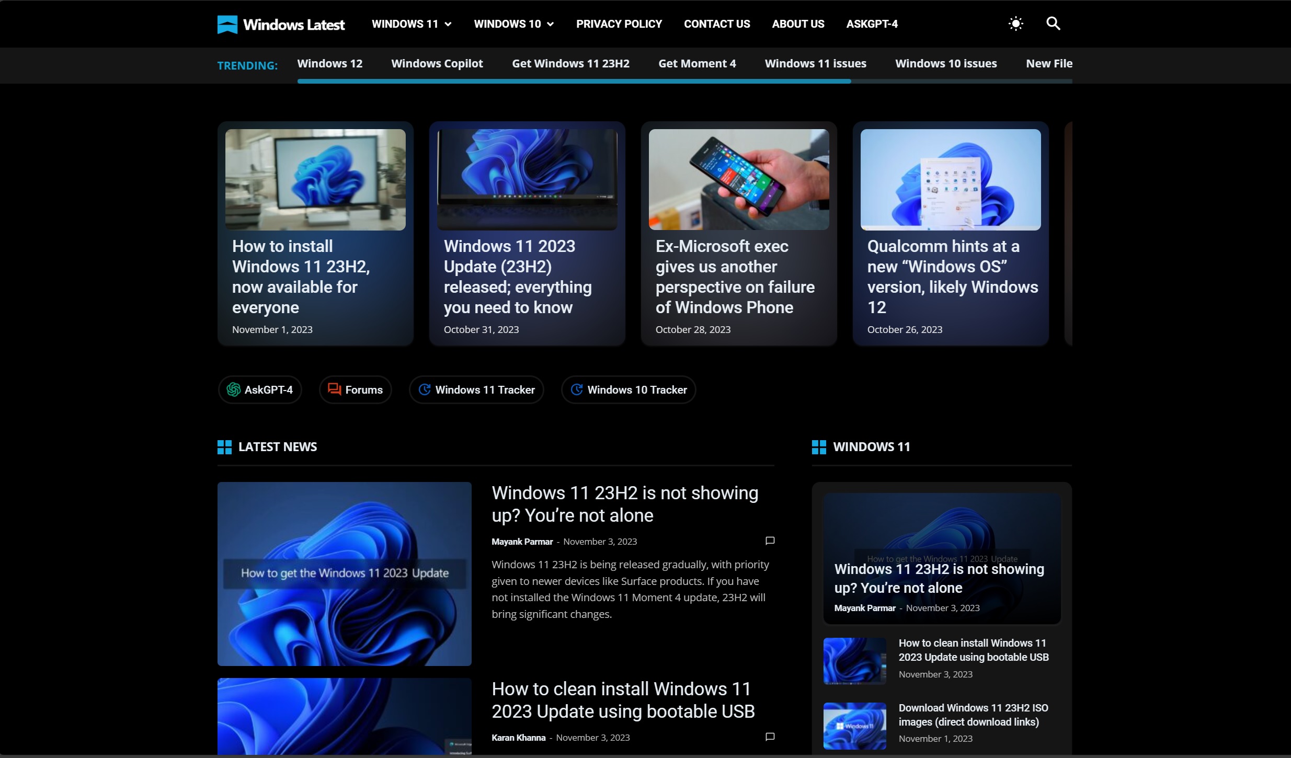The height and width of the screenshot is (758, 1291).
Task: Open thumbnail for How to install Windows 11 23H2
Action: [315, 179]
